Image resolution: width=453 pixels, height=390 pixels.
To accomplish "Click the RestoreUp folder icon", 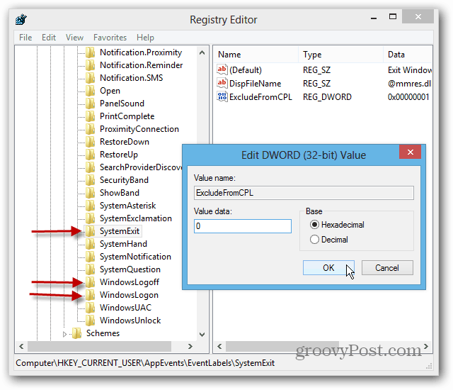I will 90,155.
